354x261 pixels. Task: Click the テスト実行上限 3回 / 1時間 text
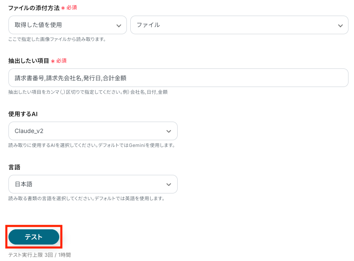click(39, 255)
